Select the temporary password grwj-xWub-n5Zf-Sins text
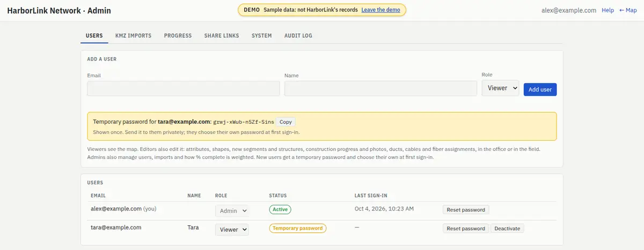 pyautogui.click(x=244, y=122)
